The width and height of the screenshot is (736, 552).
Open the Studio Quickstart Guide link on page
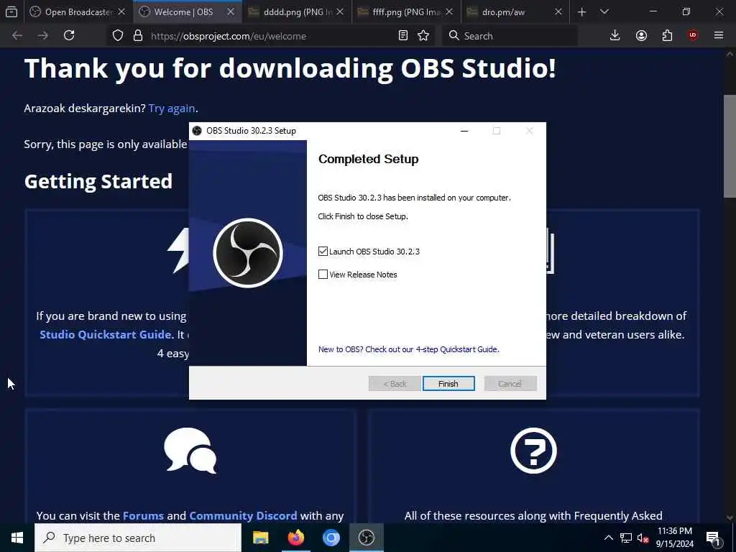click(105, 334)
